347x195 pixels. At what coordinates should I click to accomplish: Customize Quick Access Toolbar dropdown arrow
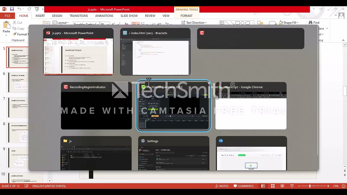[x=43, y=9]
